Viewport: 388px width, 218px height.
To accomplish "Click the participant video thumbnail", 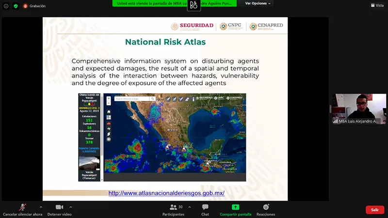I will (x=358, y=109).
